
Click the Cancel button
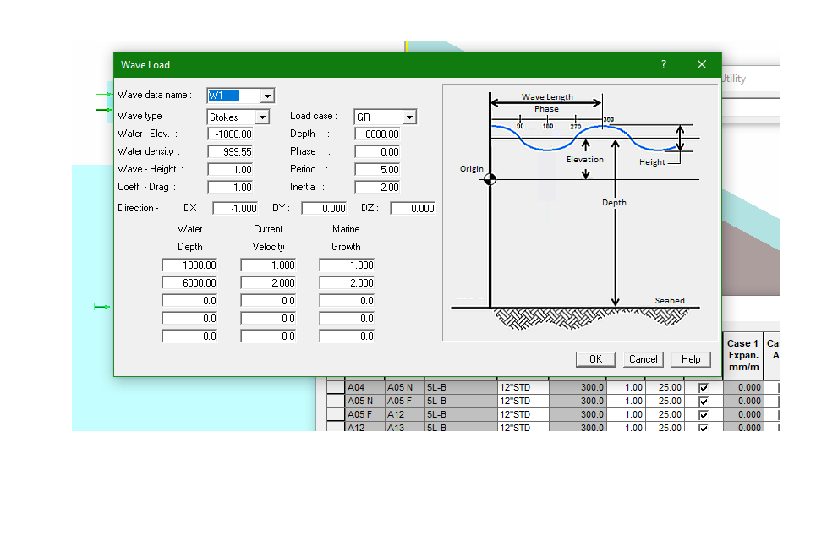[643, 359]
